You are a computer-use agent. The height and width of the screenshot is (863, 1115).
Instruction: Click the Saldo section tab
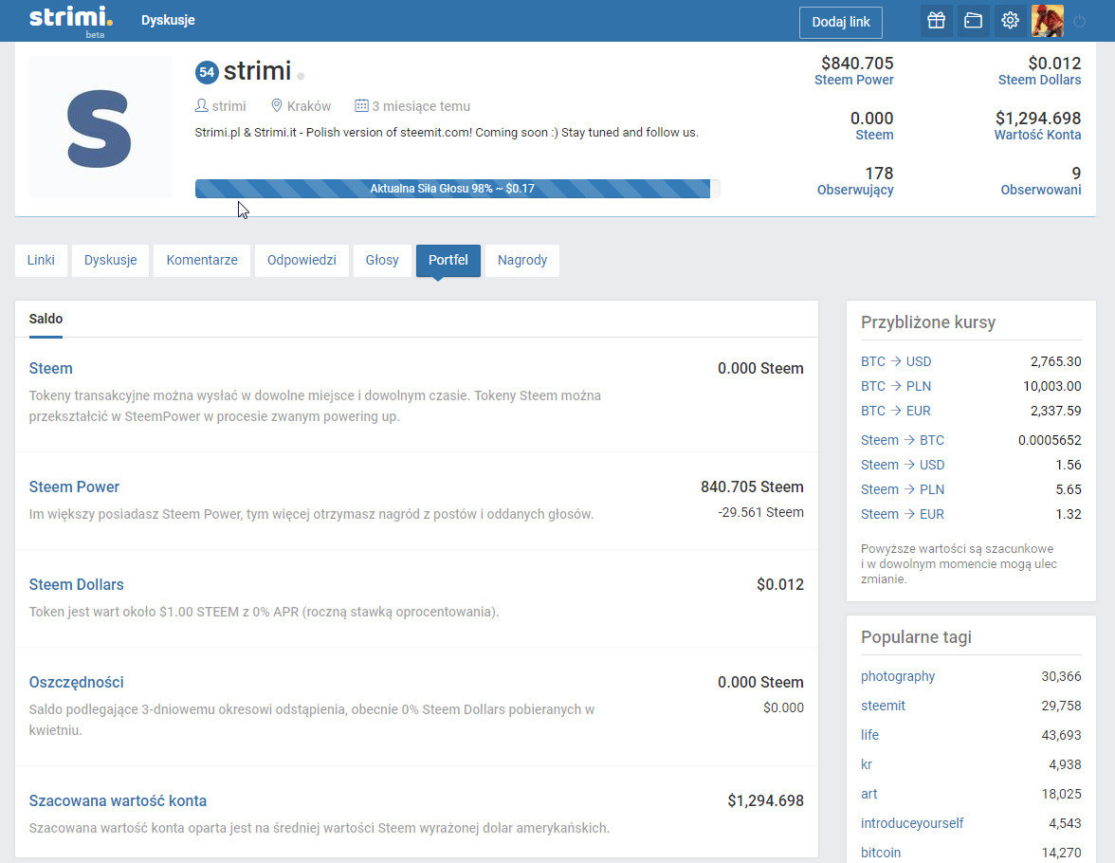(x=46, y=319)
